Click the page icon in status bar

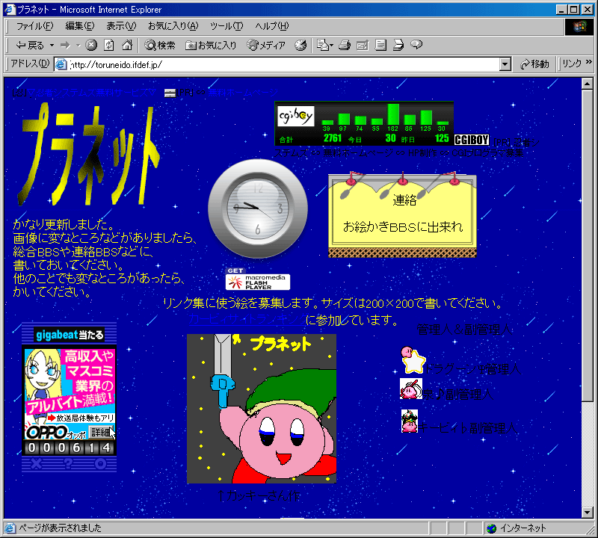point(10,528)
